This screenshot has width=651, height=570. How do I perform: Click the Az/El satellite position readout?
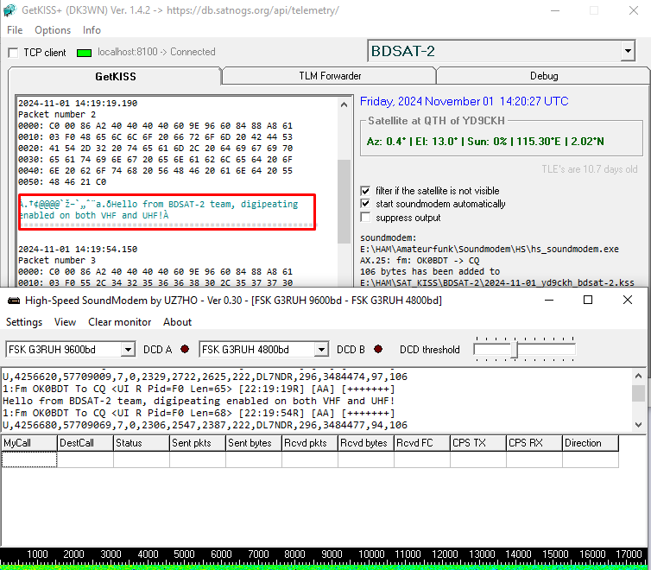tap(485, 142)
